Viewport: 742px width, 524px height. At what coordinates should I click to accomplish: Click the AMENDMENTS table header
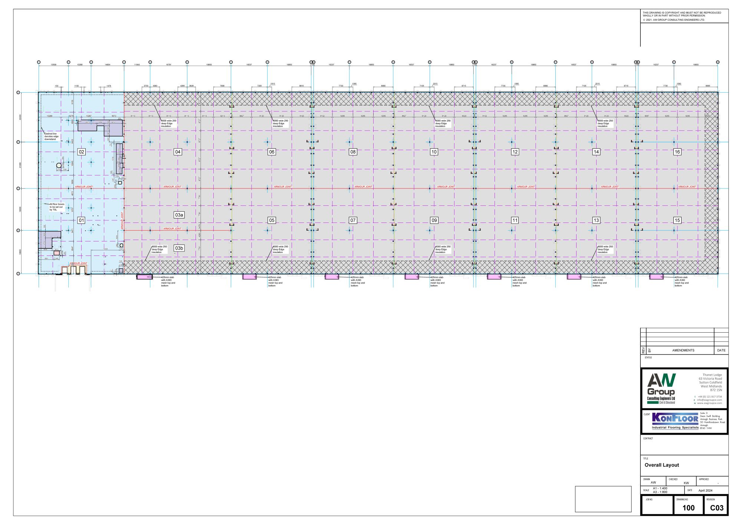(683, 350)
